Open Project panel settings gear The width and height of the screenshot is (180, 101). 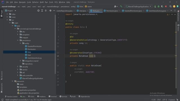[x=50, y=11]
